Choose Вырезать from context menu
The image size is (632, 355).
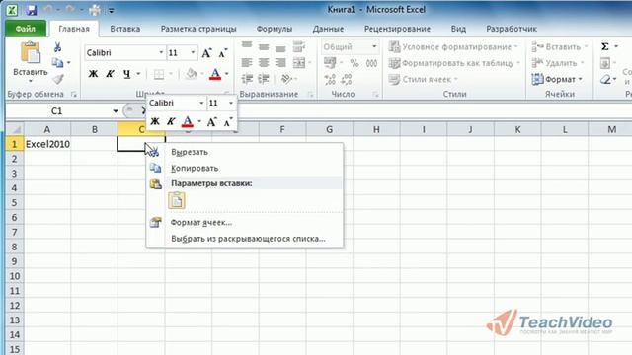(244, 152)
